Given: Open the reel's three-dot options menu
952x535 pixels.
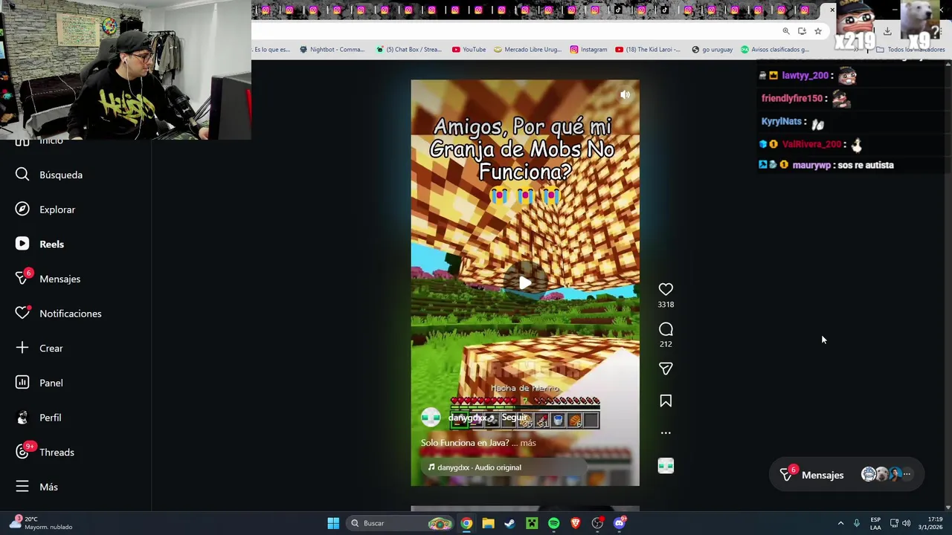Looking at the screenshot, I should click(x=666, y=432).
